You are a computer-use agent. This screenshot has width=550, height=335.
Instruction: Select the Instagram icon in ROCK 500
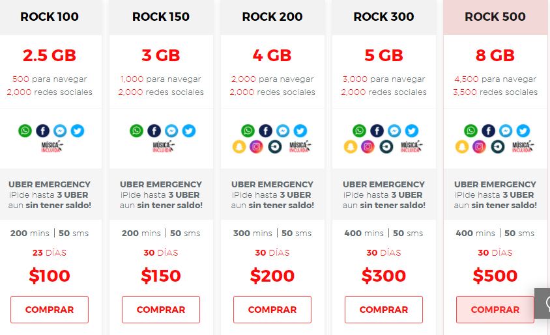coord(480,147)
